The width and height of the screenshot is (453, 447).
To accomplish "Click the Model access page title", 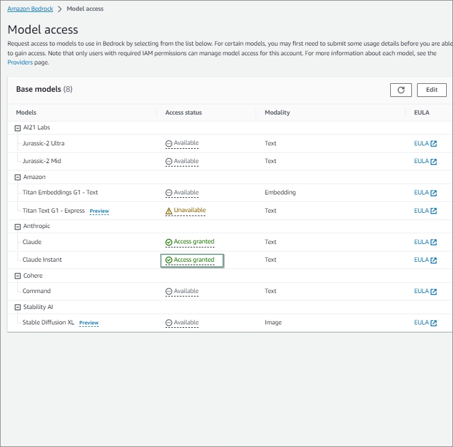I will 43,30.
